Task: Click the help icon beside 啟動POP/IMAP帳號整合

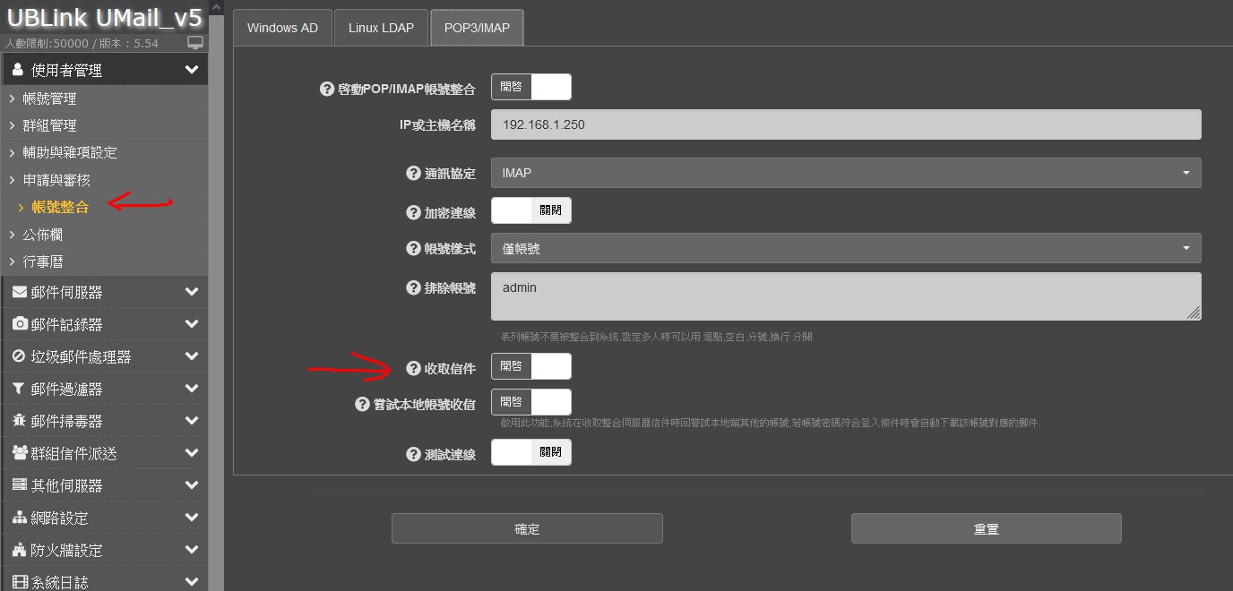Action: 327,90
